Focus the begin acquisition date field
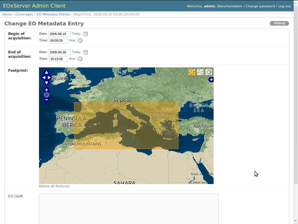The height and width of the screenshot is (224, 298). coord(59,34)
